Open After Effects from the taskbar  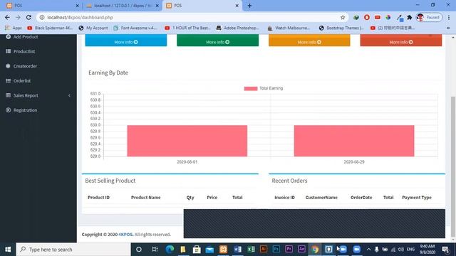coord(301,249)
